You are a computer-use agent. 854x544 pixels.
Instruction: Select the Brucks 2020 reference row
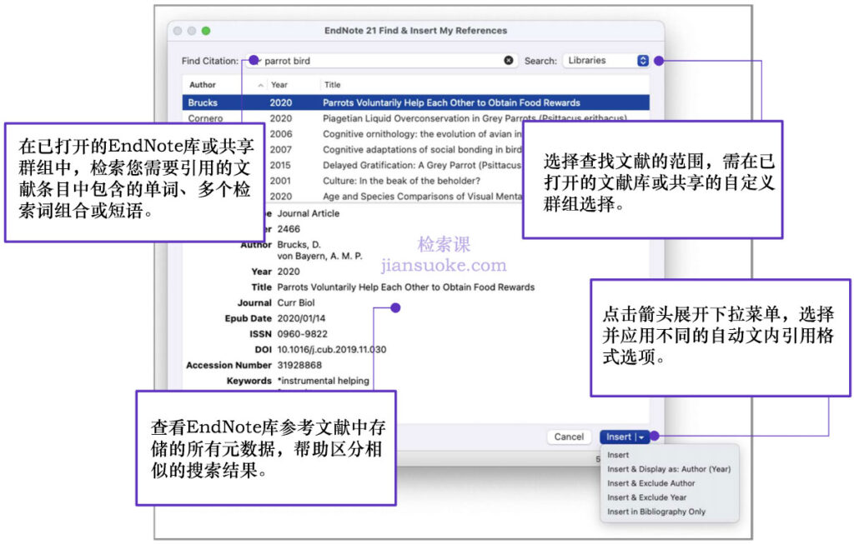415,102
